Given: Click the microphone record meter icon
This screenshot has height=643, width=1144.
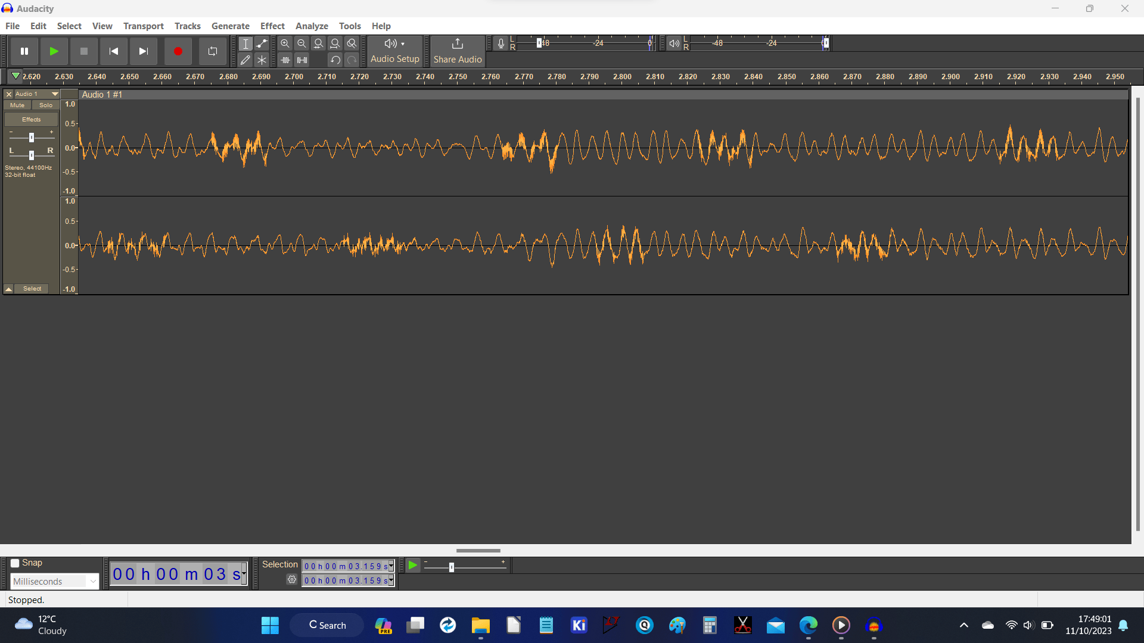Looking at the screenshot, I should pos(501,43).
